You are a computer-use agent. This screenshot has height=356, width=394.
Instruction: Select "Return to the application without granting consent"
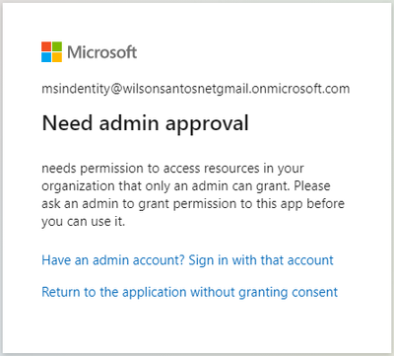[x=190, y=292]
